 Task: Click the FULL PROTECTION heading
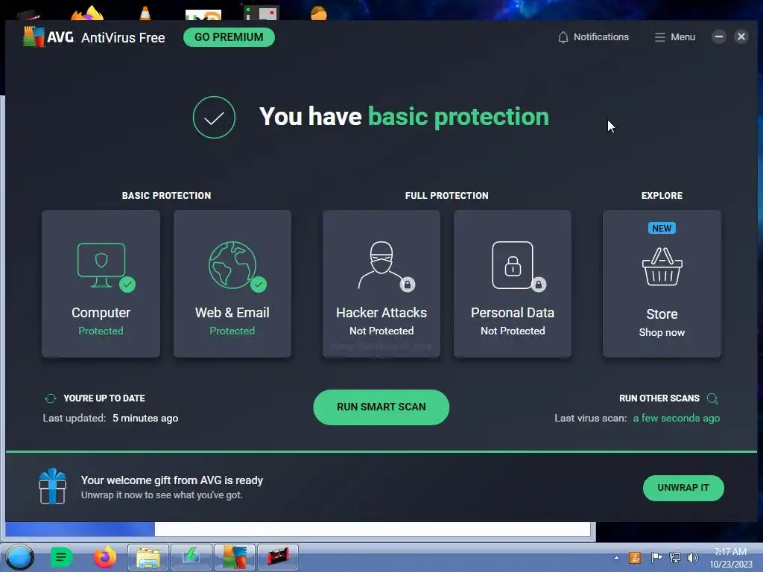coord(447,196)
